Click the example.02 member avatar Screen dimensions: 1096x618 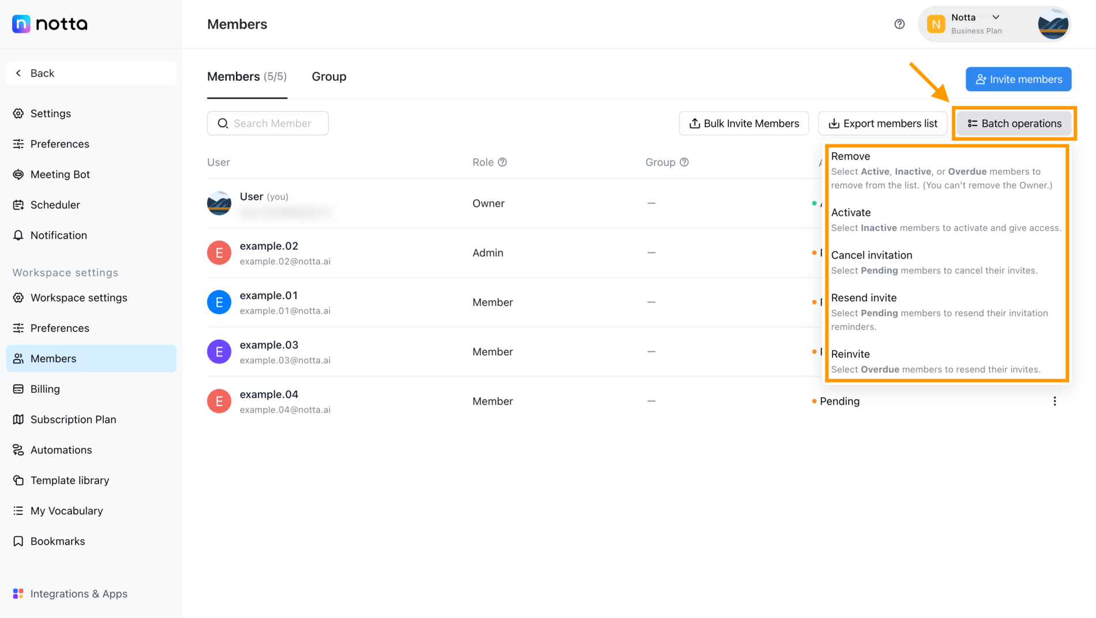point(219,253)
